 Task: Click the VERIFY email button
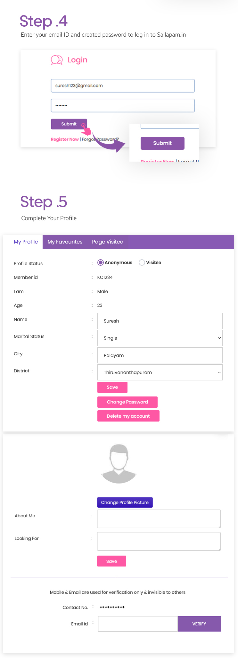pyautogui.click(x=199, y=624)
